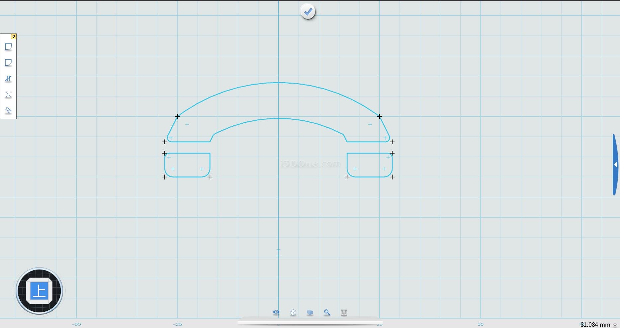Select the chain chamfer tool
Viewport: 620px width, 328px height.
[8, 63]
